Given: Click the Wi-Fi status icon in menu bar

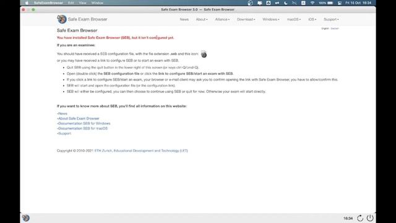Looking at the screenshot, I should [312, 3].
